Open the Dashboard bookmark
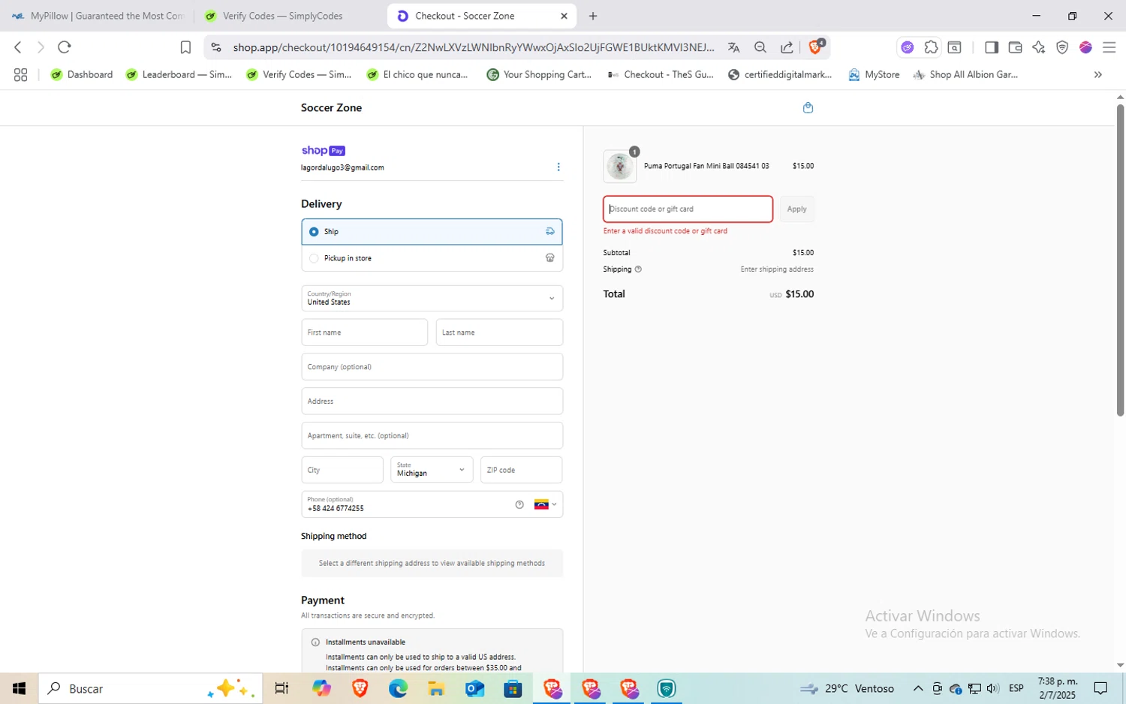Viewport: 1126px width, 704px height. 82,74
